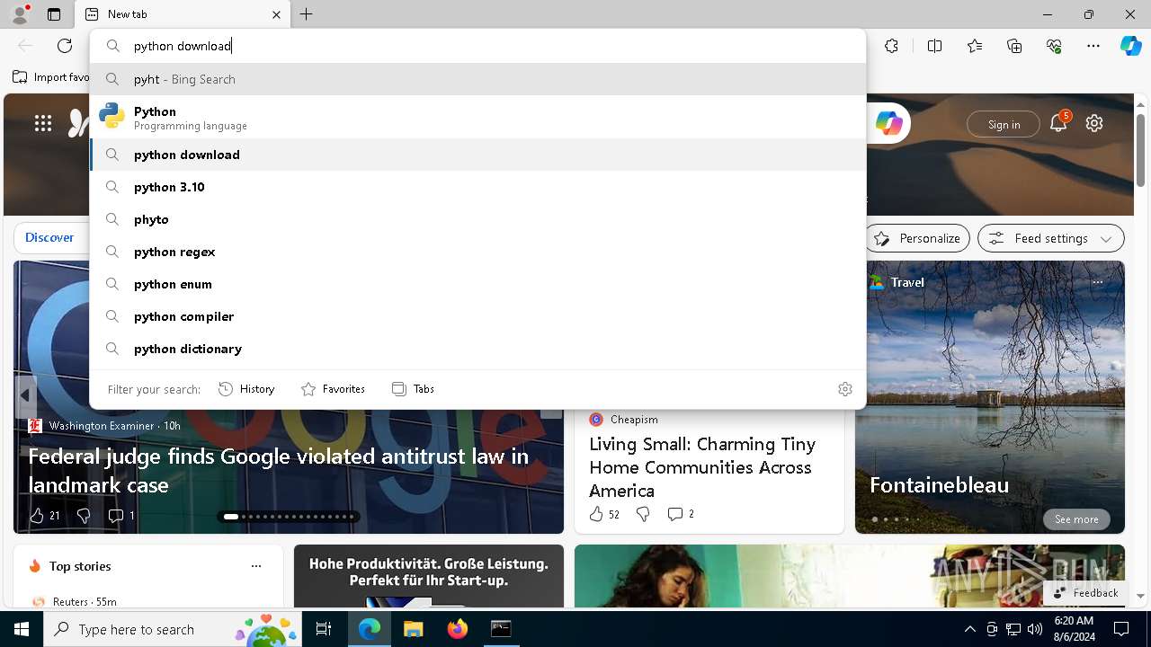
Task: Open Settings and more ellipsis menu
Action: coord(1093,46)
